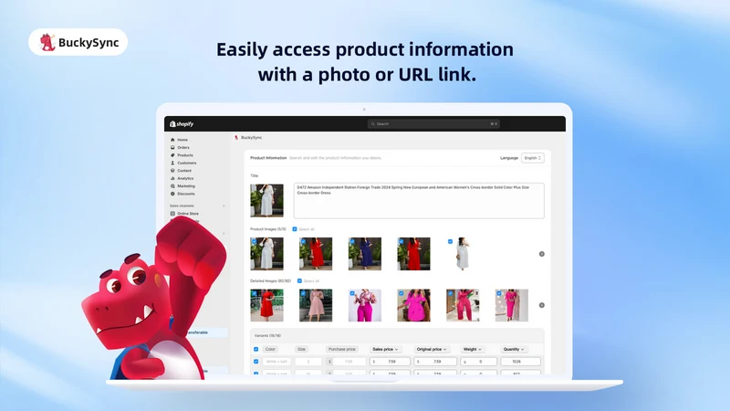Open the Original price dropdown
The height and width of the screenshot is (411, 730).
pos(432,349)
